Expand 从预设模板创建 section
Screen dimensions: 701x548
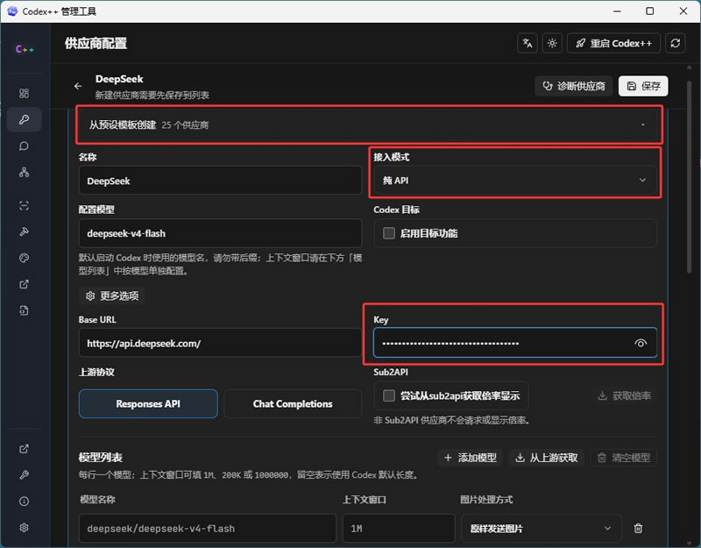(x=369, y=125)
